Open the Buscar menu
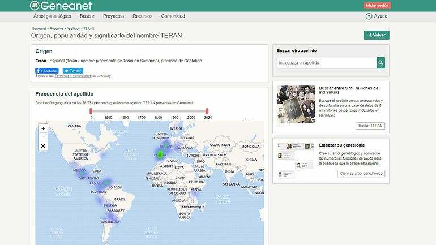Screen dimensions: 436x245 tap(87, 16)
